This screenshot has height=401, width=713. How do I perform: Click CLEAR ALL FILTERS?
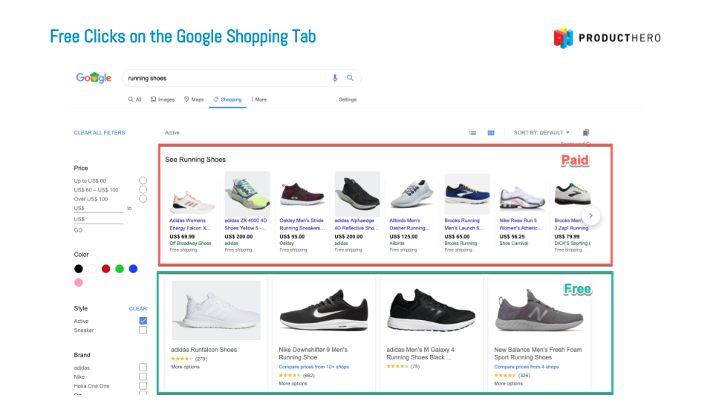click(100, 133)
